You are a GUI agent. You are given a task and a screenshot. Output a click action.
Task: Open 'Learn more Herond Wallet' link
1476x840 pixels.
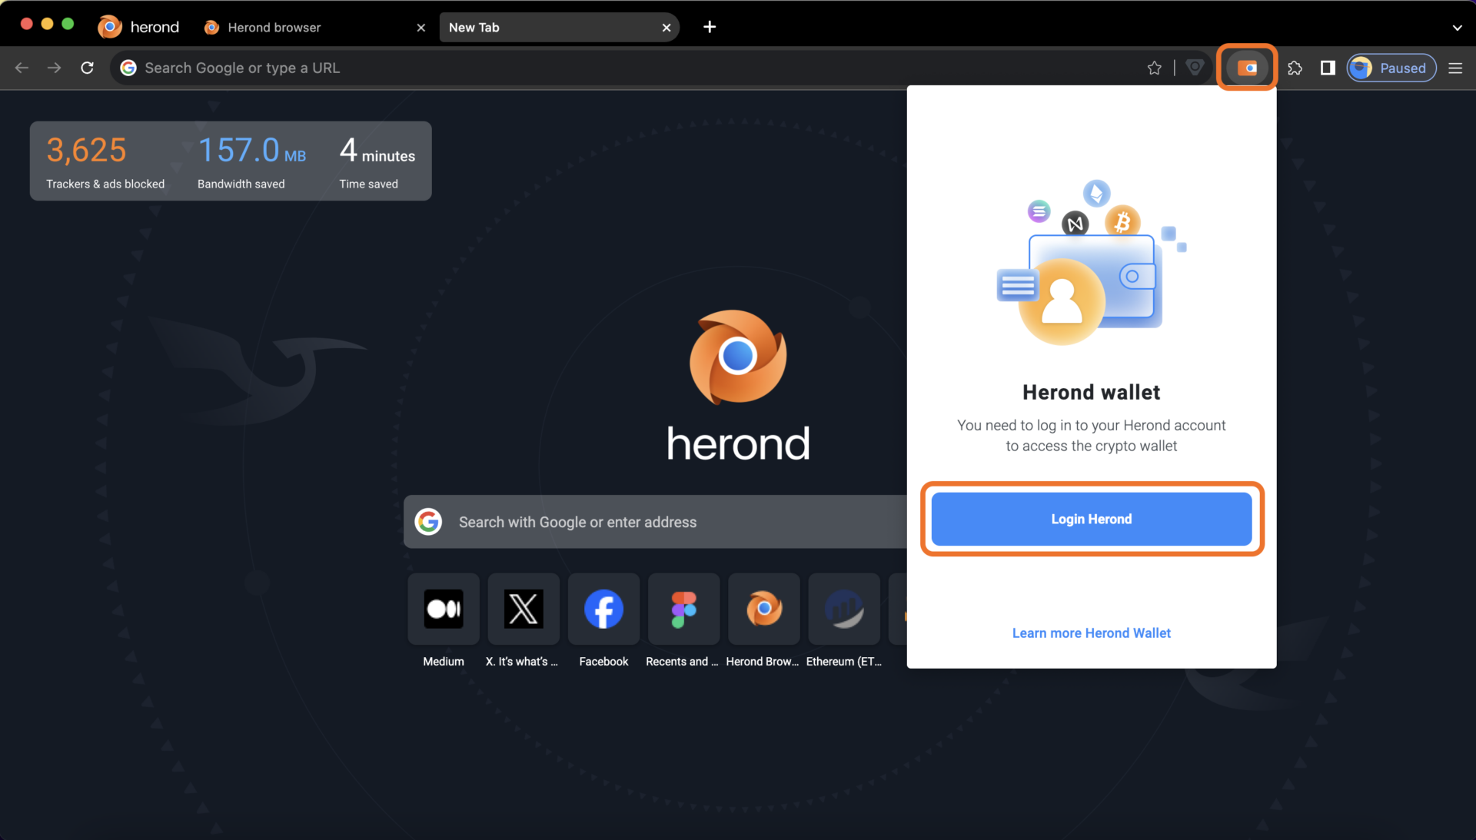(x=1091, y=632)
